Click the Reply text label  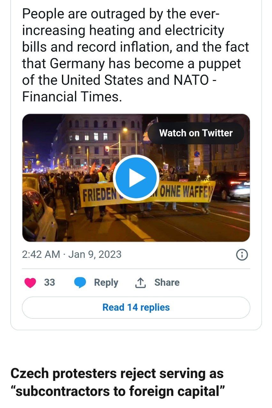coord(106,283)
